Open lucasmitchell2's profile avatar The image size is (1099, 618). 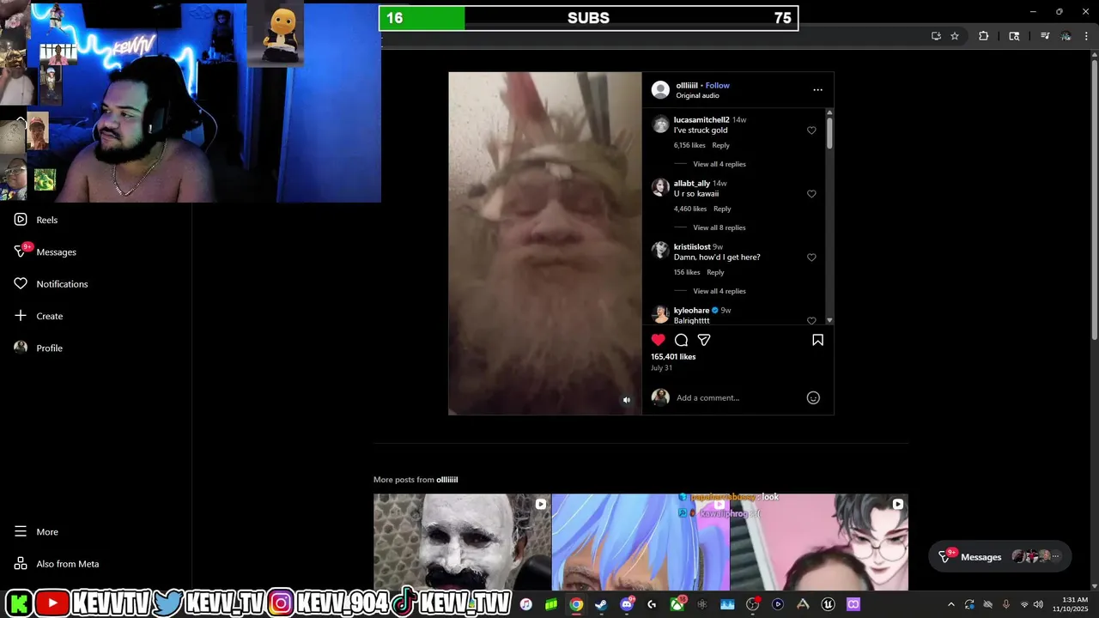tap(660, 124)
